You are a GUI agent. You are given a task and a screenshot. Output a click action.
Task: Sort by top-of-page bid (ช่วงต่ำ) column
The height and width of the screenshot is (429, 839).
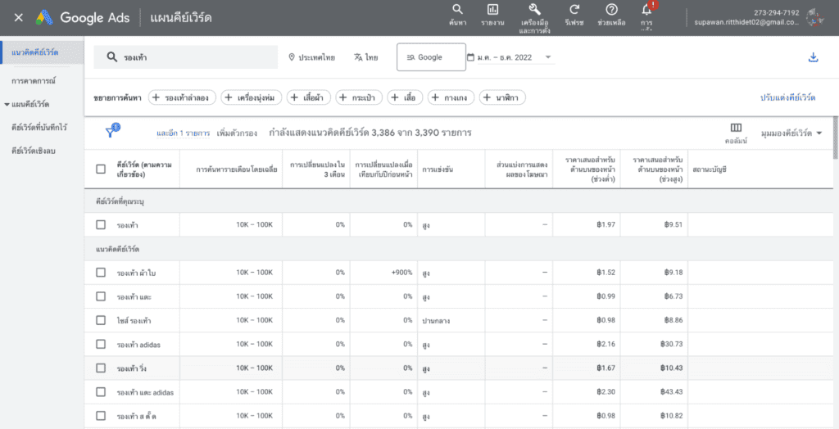(590, 169)
